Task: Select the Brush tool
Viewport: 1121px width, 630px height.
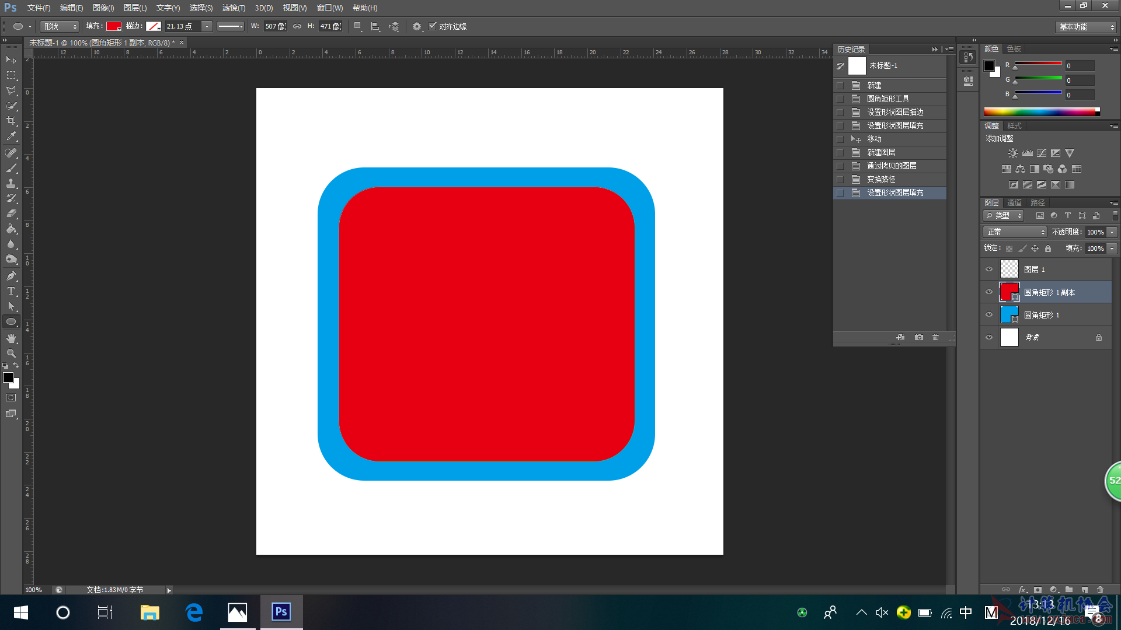Action: 11,168
